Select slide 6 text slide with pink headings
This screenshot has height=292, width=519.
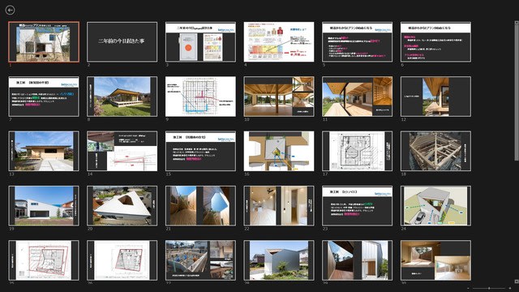pos(435,41)
